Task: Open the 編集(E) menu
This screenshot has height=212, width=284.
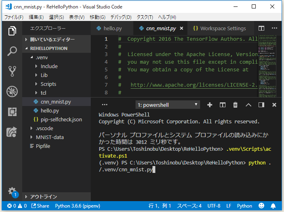Action: 36,17
